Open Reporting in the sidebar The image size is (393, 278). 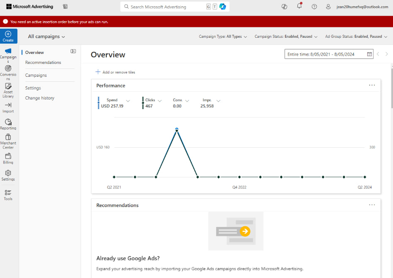click(x=8, y=124)
